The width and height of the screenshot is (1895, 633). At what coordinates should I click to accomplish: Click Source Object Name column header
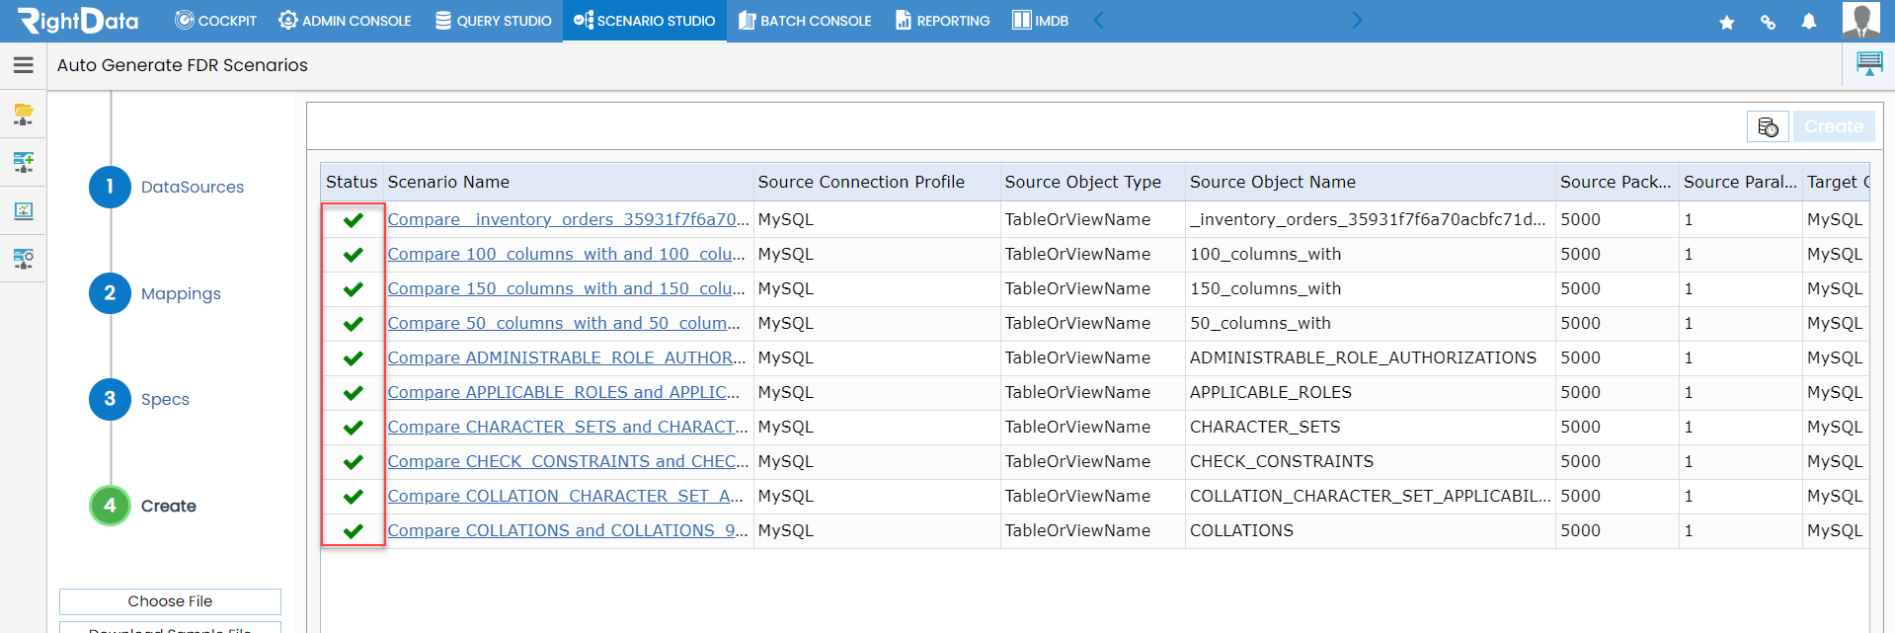click(x=1371, y=182)
